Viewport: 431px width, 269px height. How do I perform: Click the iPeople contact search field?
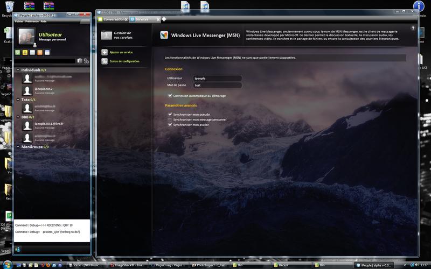45,61
